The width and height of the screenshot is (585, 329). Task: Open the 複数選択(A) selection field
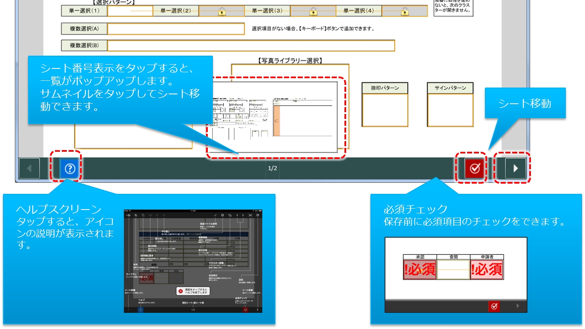(x=176, y=29)
